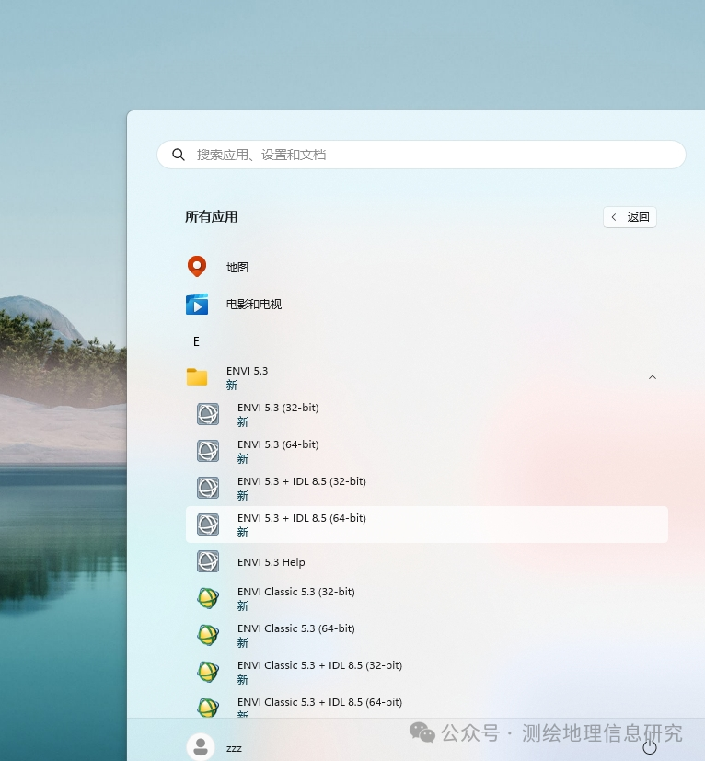Open the zzz user account avatar

tap(201, 746)
